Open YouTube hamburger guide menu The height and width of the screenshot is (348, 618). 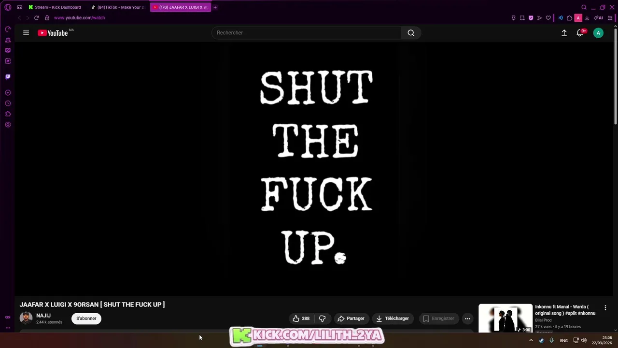point(26,33)
